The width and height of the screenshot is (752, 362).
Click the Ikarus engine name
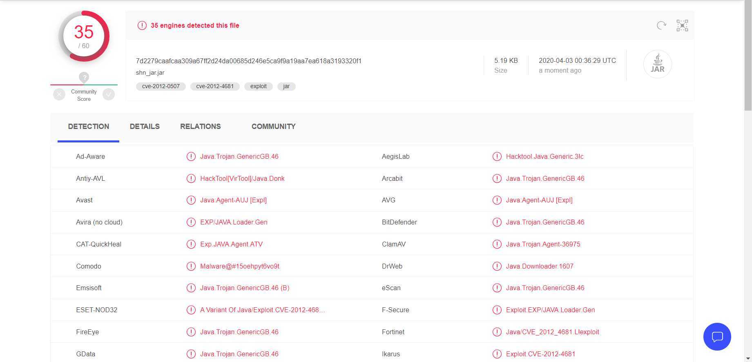(391, 354)
